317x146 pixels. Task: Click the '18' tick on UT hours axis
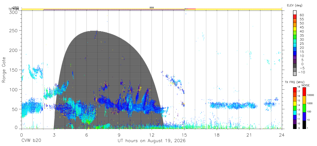217,135
